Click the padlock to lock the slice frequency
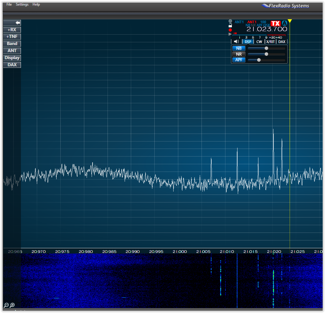The height and width of the screenshot is (313, 325). pyautogui.click(x=230, y=25)
